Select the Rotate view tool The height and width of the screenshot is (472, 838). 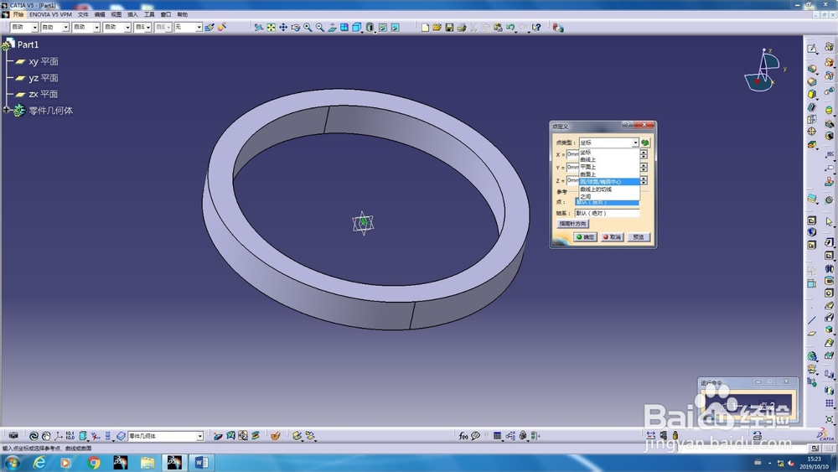point(296,28)
